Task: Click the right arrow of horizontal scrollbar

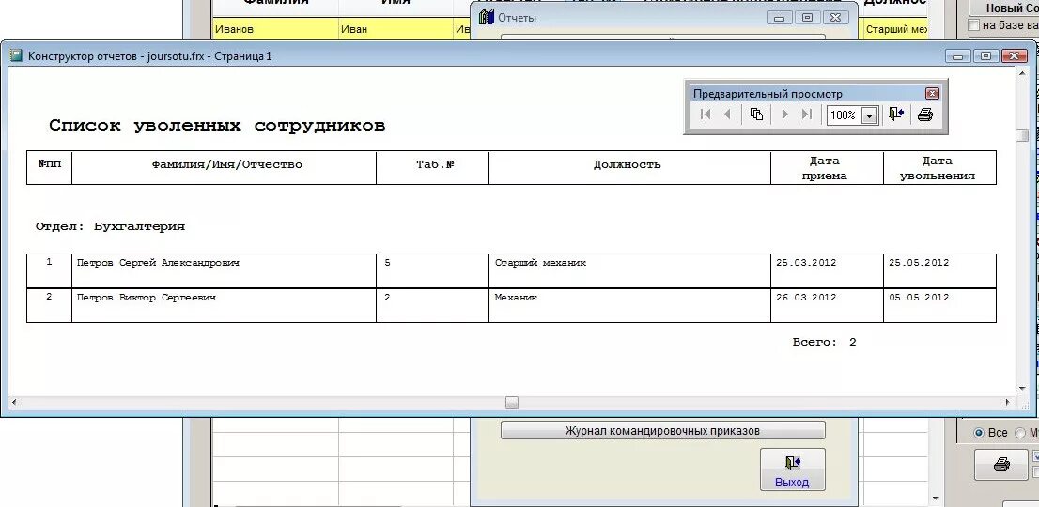Action: coord(1009,403)
